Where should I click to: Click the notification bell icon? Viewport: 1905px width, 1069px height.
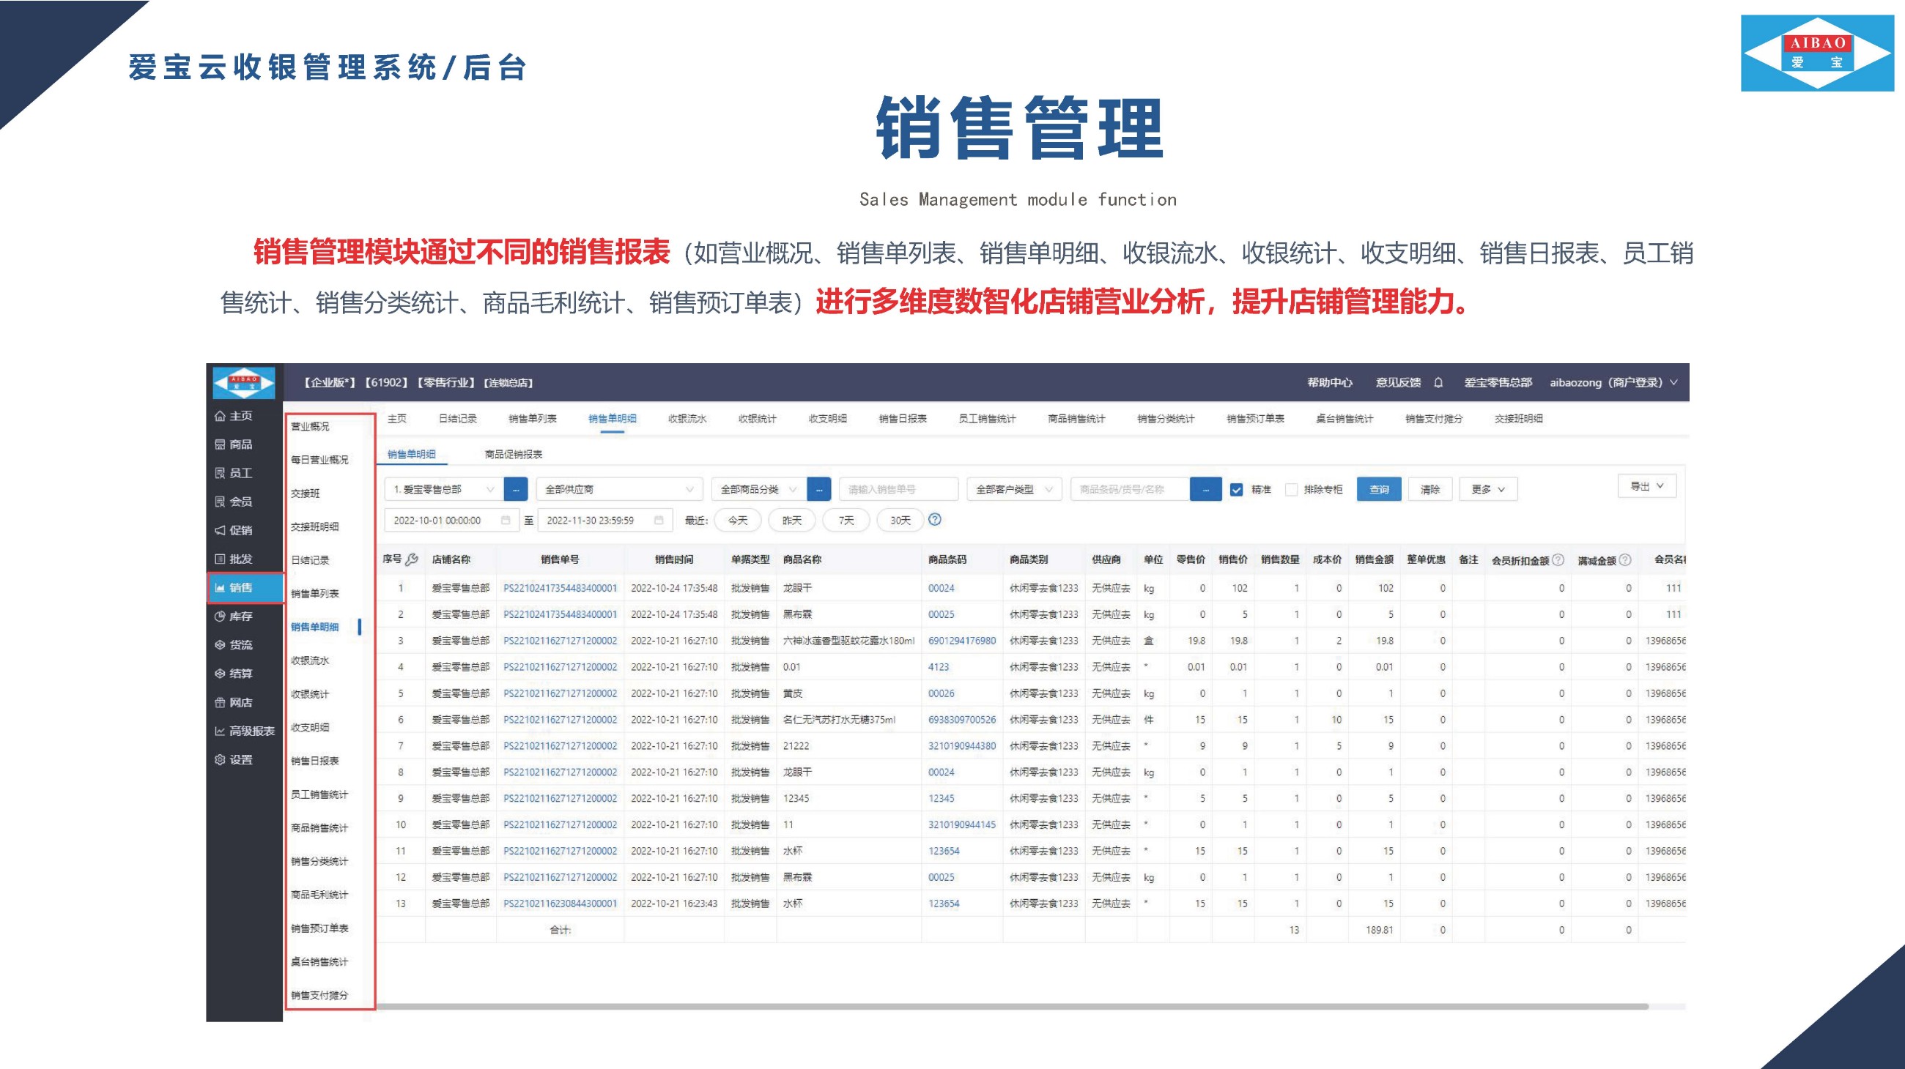click(x=1438, y=383)
